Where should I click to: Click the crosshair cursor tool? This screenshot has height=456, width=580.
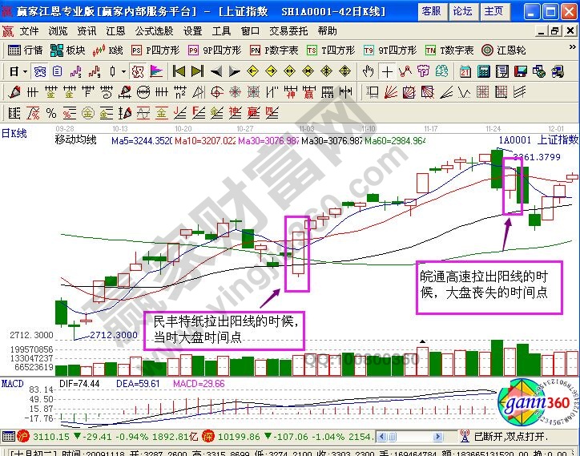[x=388, y=71]
